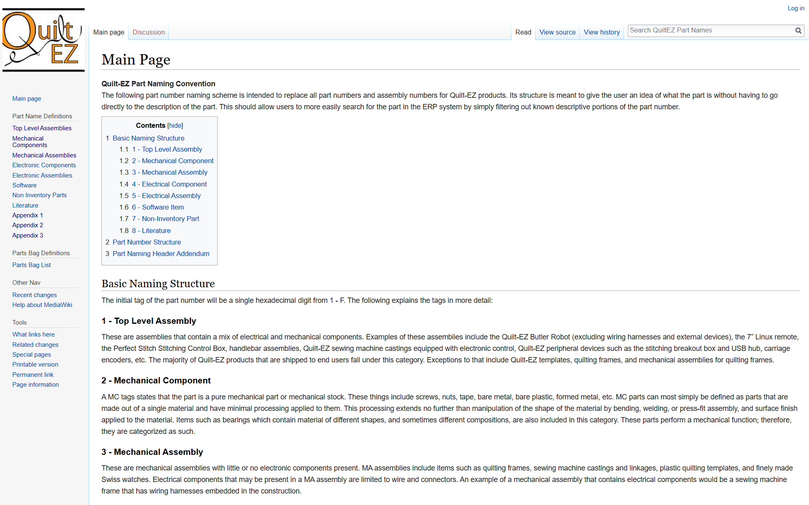Open Appendix 2 from sidebar
Image resolution: width=809 pixels, height=505 pixels.
(28, 225)
